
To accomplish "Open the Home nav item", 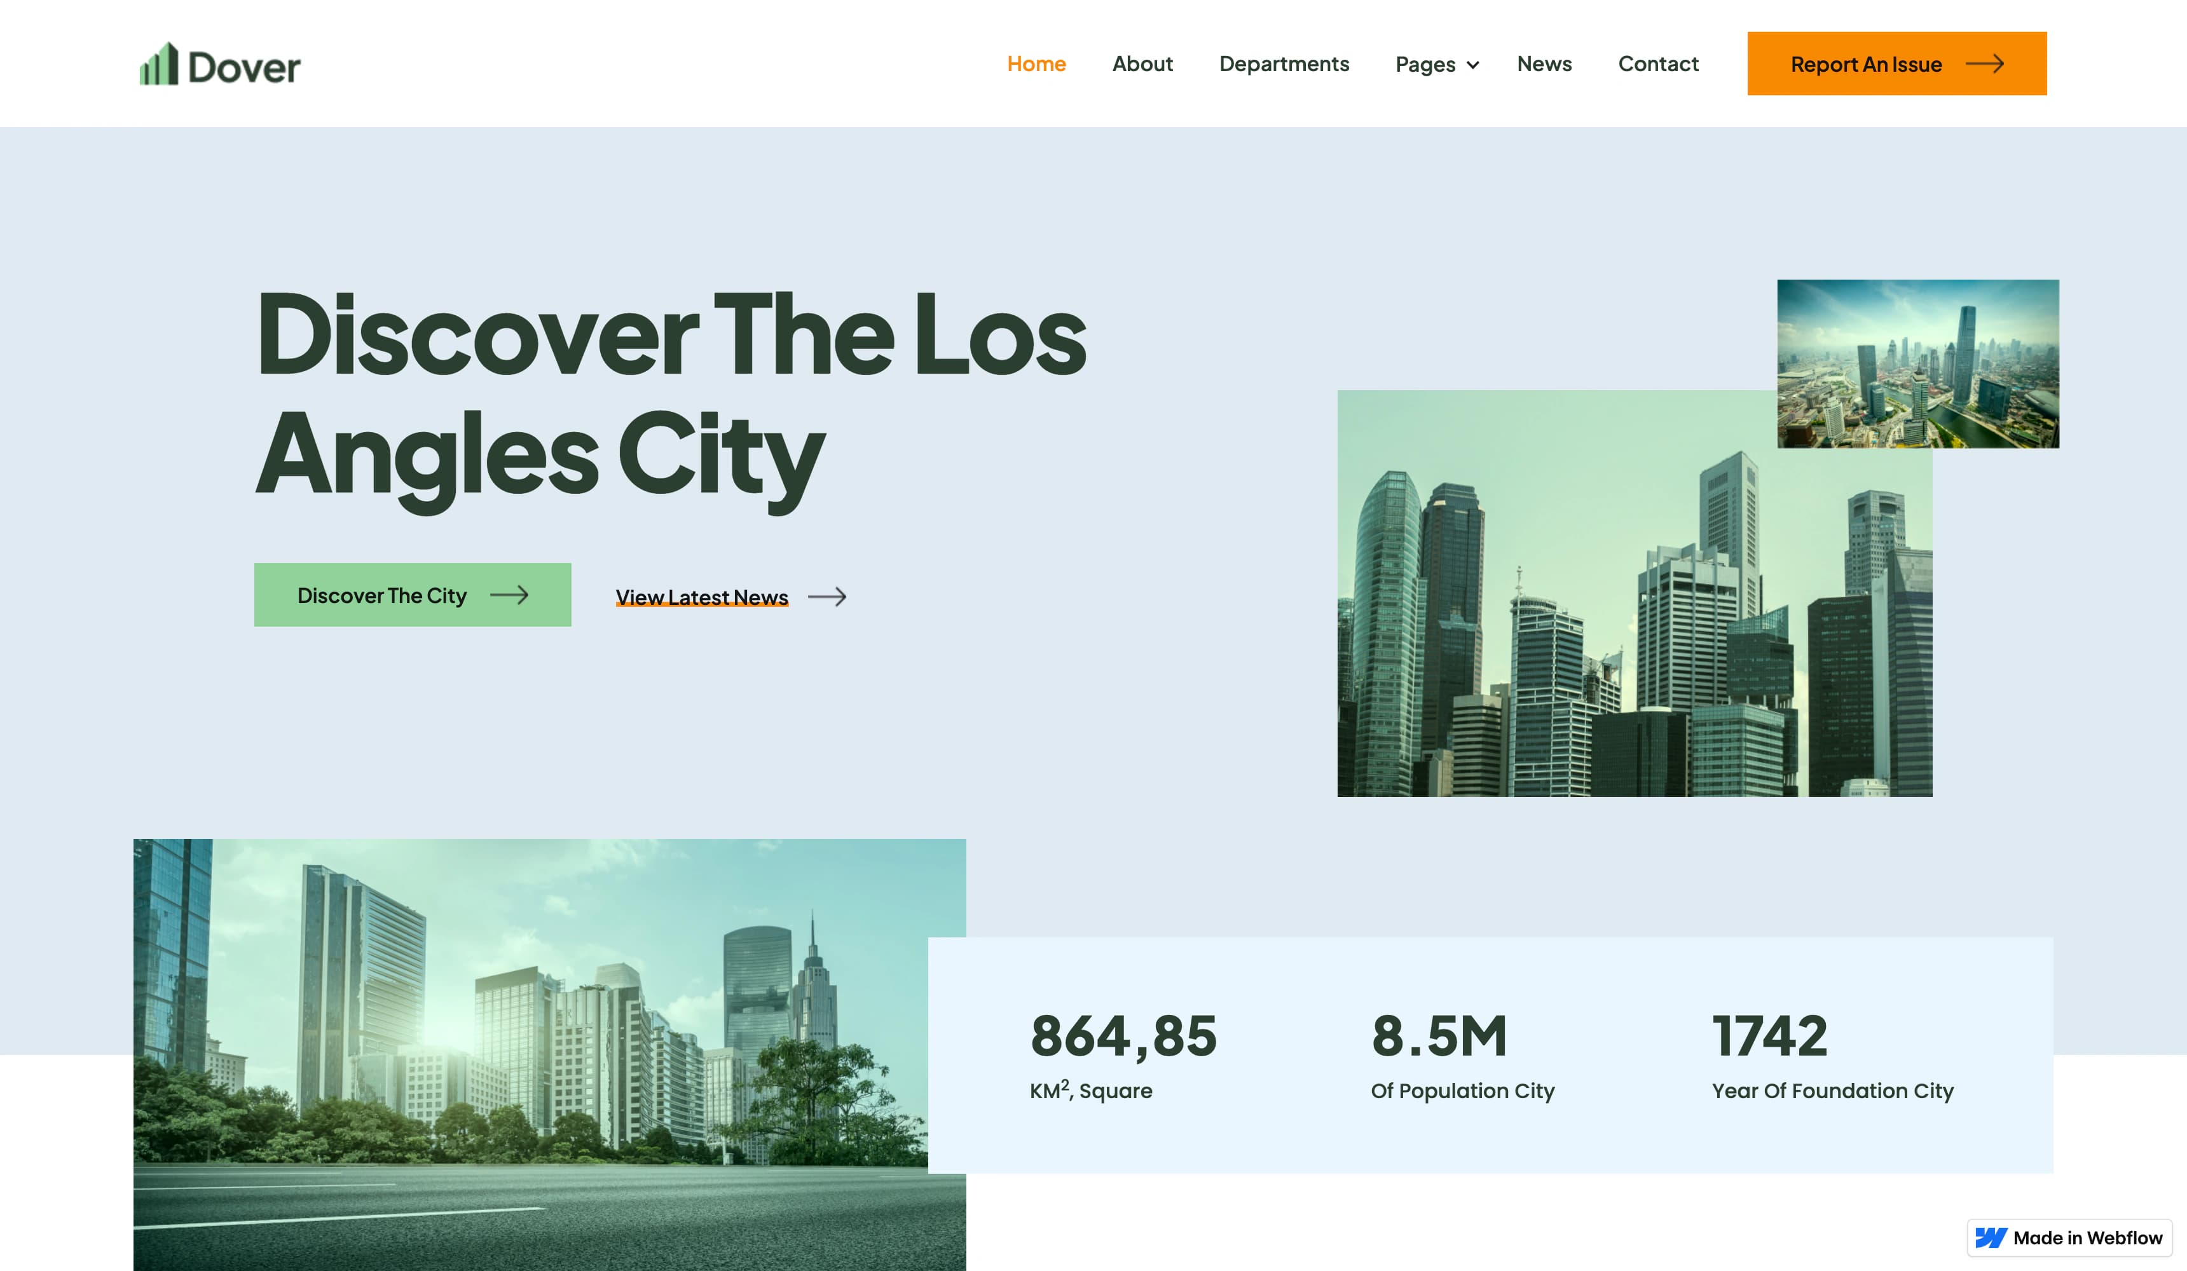I will (1036, 64).
